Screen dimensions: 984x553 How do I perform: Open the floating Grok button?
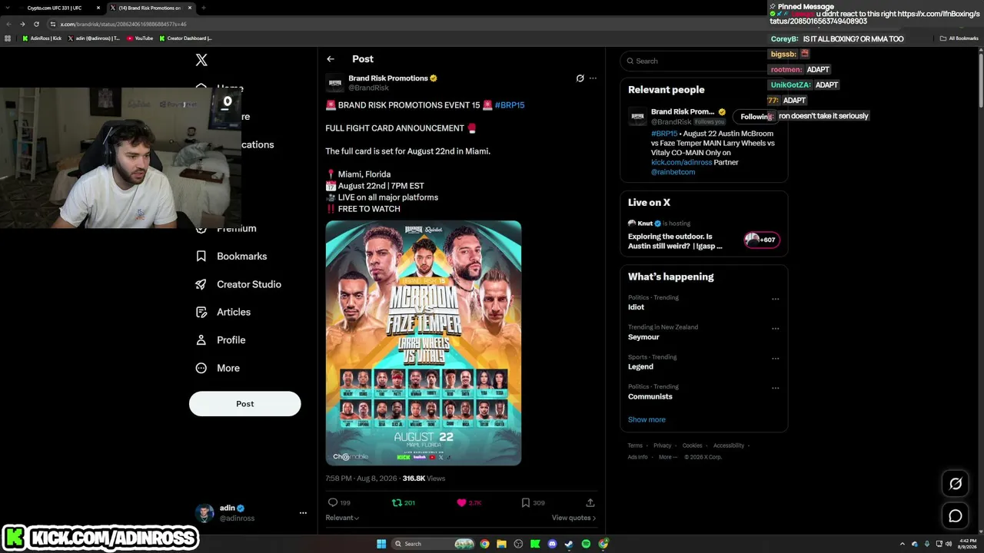[956, 484]
